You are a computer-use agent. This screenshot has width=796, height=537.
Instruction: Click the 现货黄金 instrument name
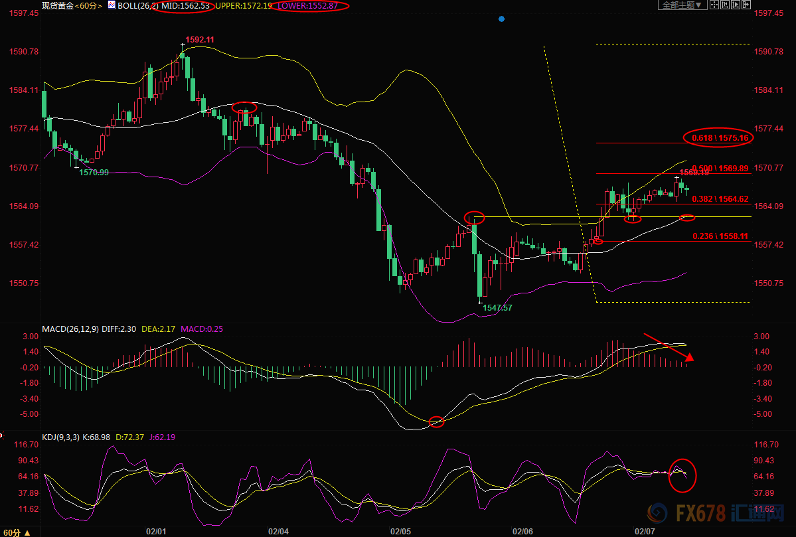click(57, 5)
